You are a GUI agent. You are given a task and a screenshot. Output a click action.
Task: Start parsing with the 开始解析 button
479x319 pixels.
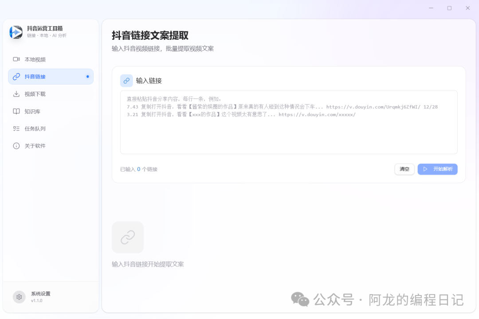pyautogui.click(x=437, y=169)
